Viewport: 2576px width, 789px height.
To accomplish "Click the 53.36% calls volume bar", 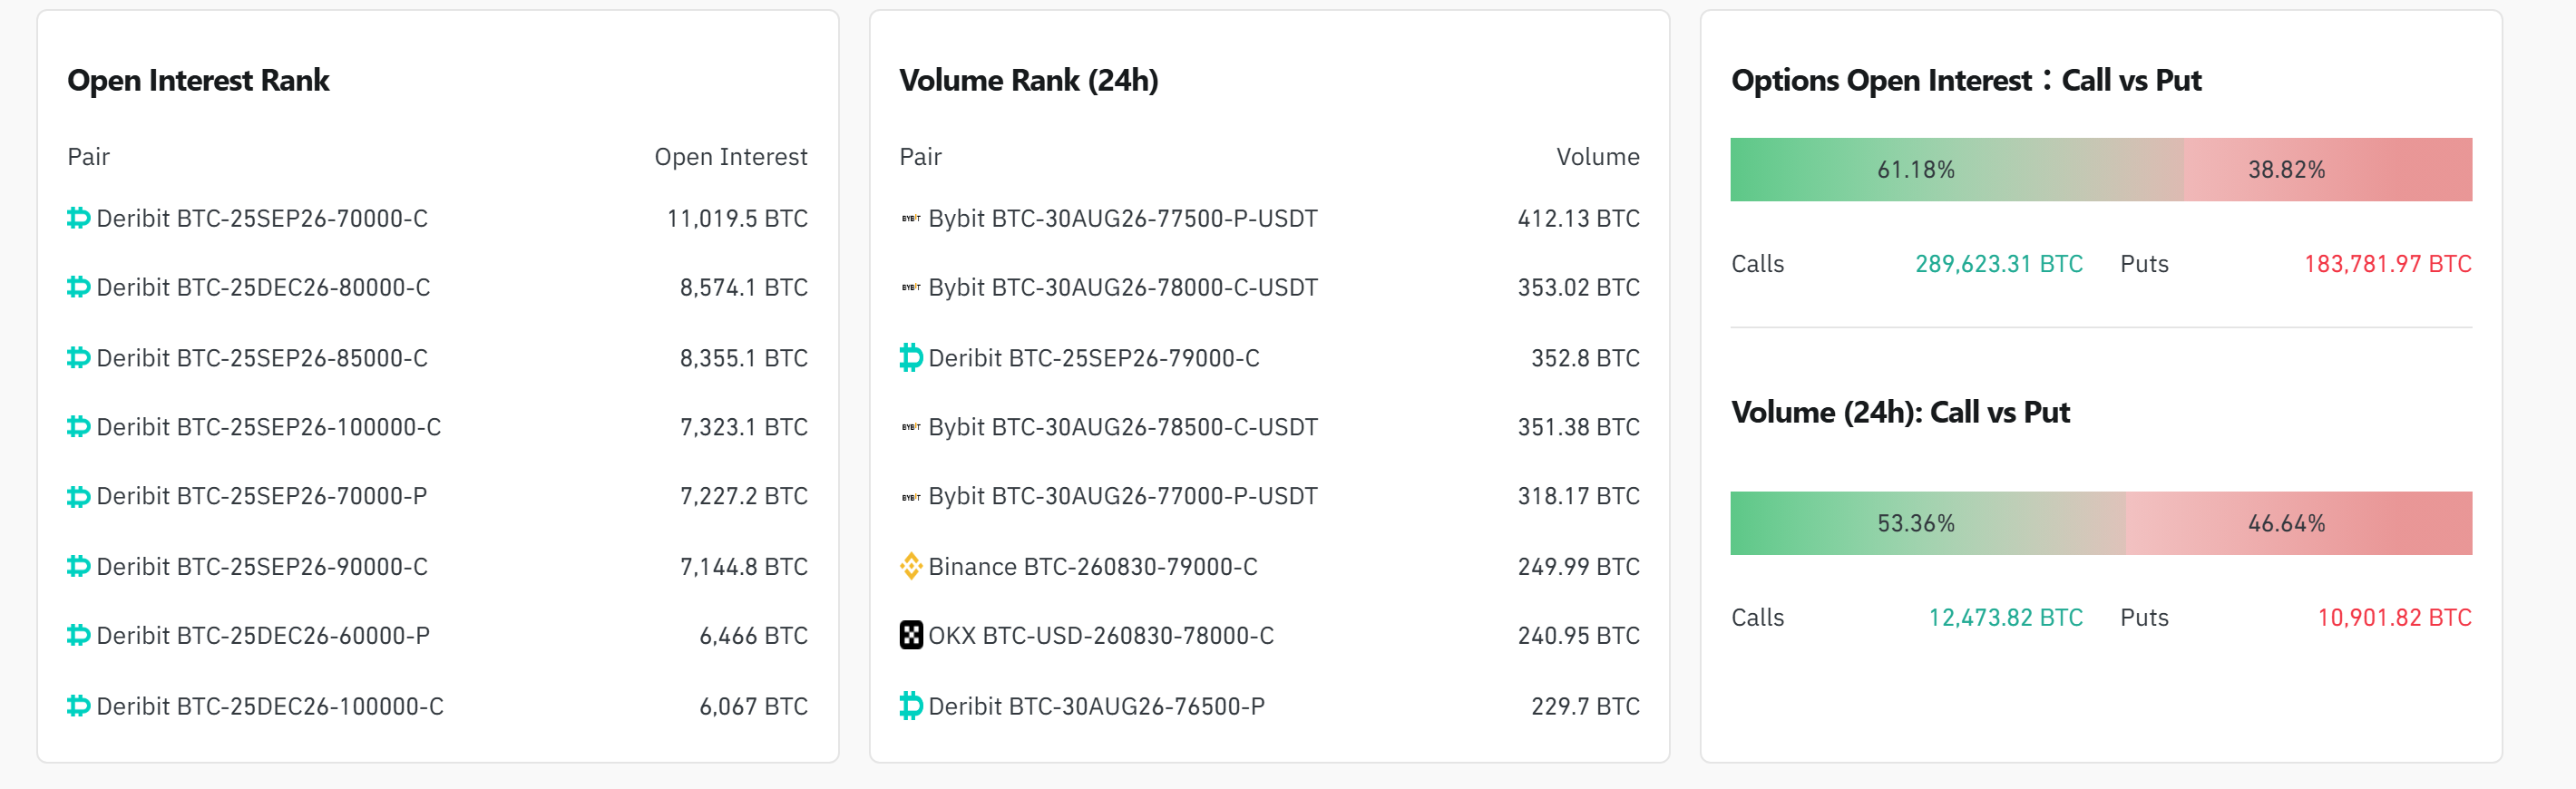I will tap(1928, 523).
